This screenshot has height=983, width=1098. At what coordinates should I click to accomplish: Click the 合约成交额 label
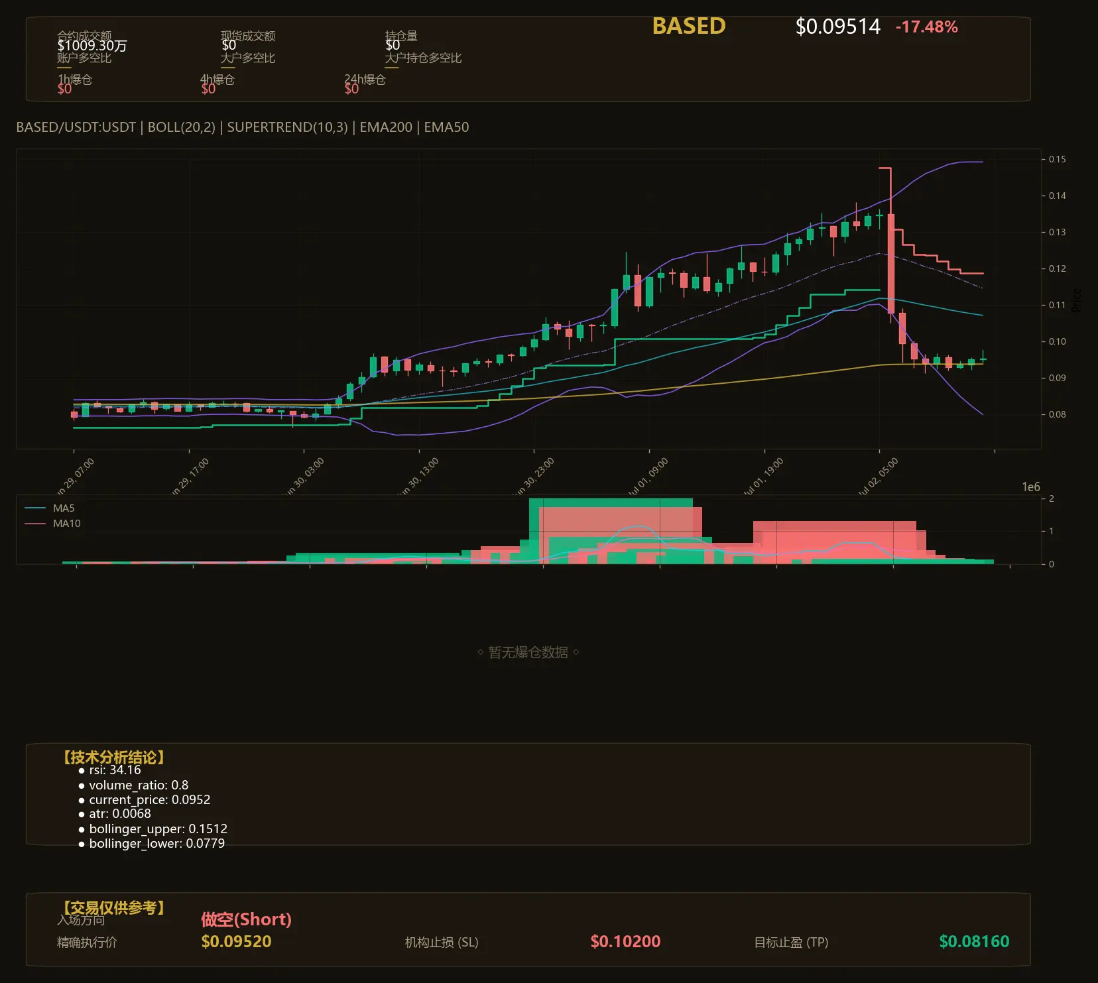(84, 35)
